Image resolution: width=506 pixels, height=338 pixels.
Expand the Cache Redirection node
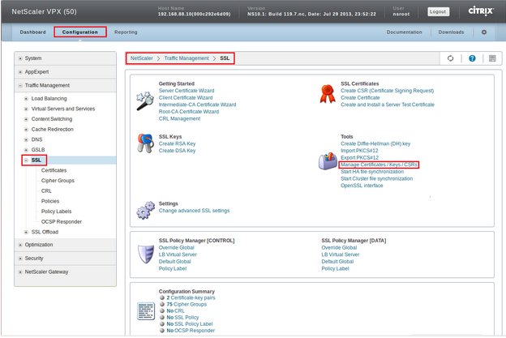point(26,130)
